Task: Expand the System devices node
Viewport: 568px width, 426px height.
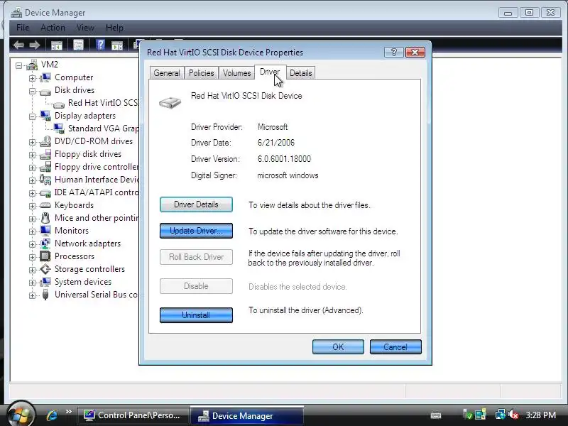Action: pos(32,283)
